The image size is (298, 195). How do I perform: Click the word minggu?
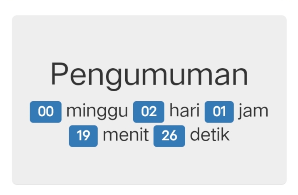(97, 112)
